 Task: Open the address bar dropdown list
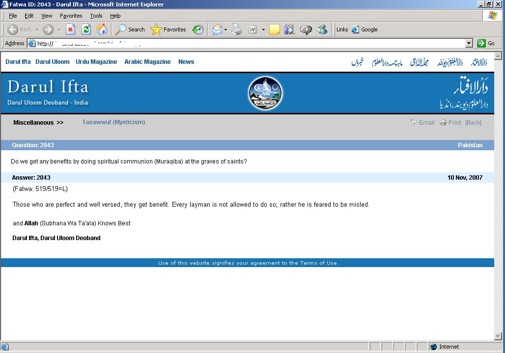click(469, 43)
